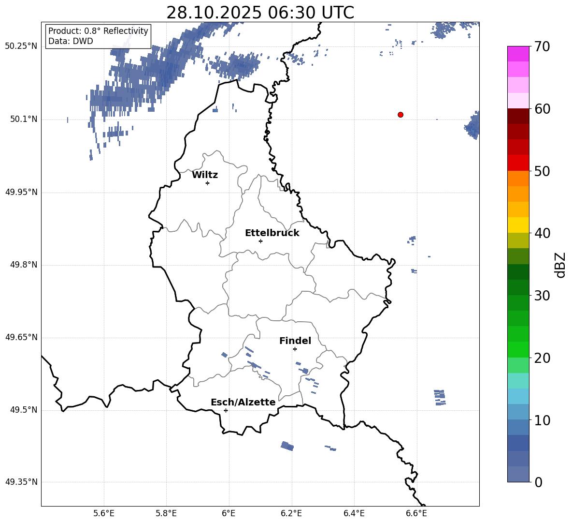Click the yellow colorbar segment above 40
The image size is (572, 523).
(518, 225)
